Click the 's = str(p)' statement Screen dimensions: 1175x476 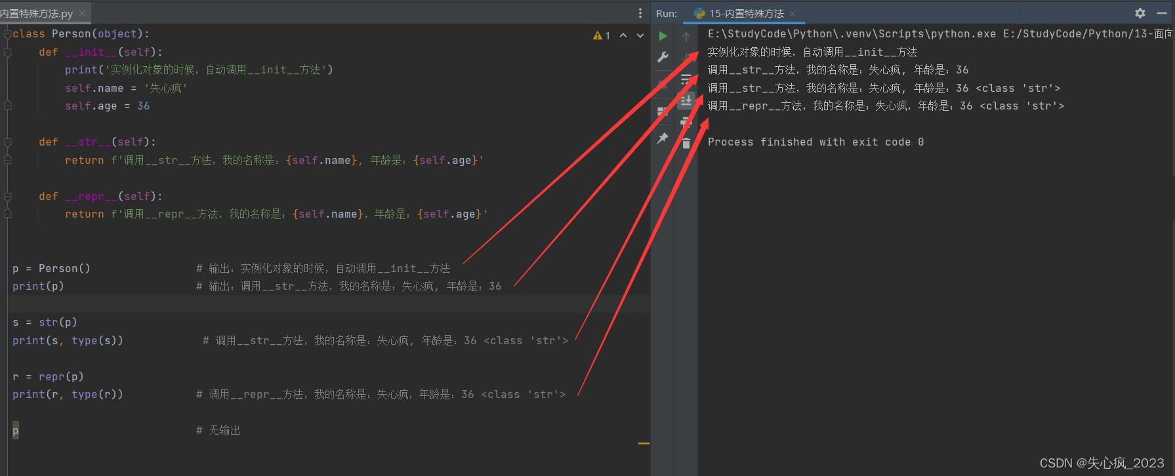[x=45, y=322]
